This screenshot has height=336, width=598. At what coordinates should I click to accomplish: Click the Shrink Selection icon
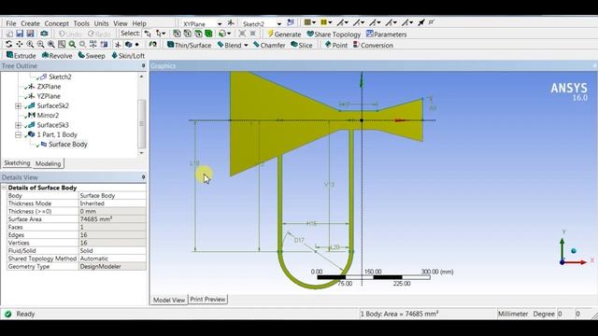point(252,34)
